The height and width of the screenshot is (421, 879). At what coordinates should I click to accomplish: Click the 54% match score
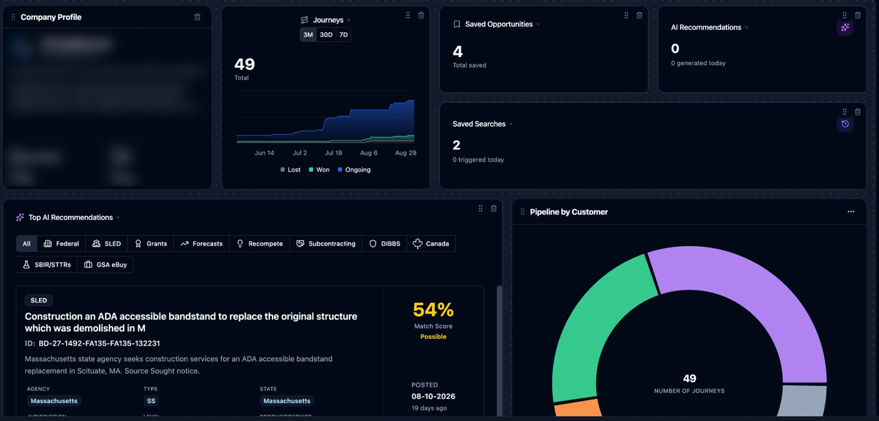click(x=433, y=309)
